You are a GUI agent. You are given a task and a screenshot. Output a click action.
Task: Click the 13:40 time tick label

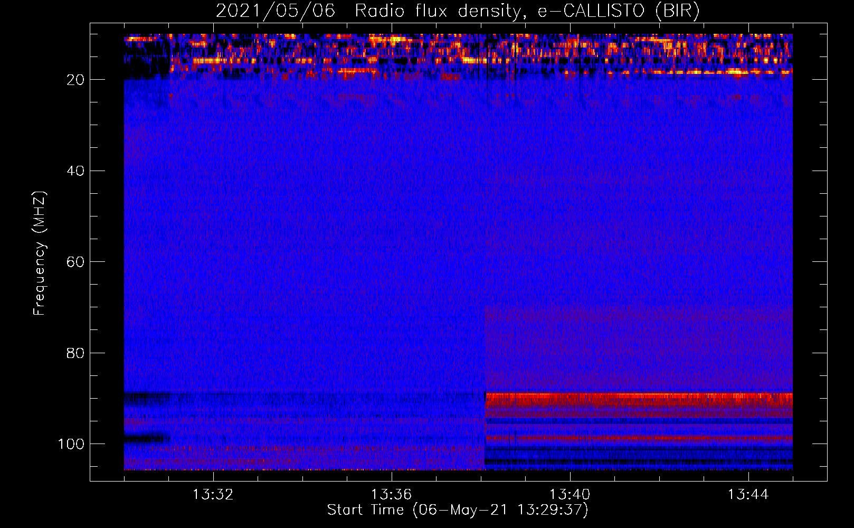(570, 495)
